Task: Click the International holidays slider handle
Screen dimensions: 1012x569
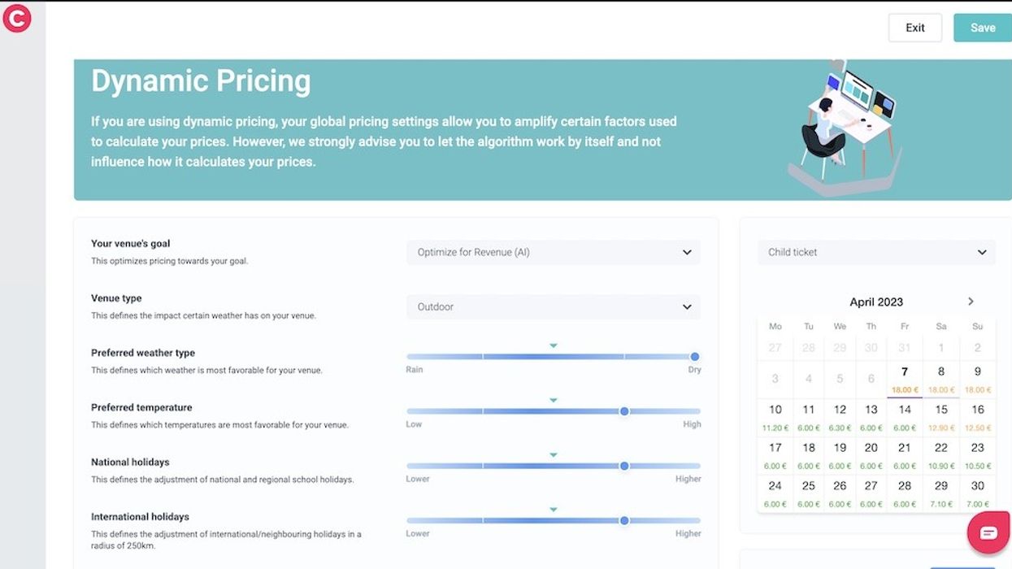Action: (x=624, y=520)
